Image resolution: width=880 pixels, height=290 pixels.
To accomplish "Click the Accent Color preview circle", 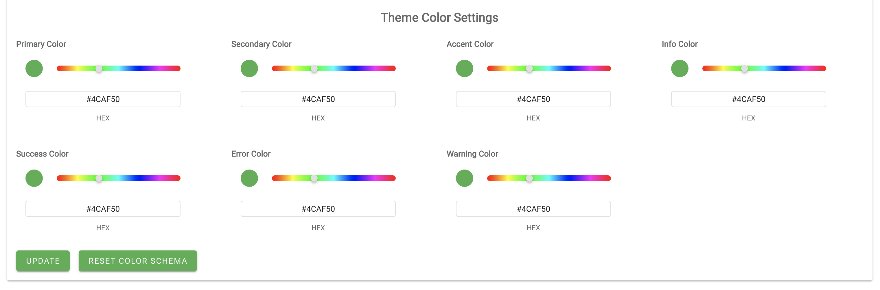I will [465, 68].
